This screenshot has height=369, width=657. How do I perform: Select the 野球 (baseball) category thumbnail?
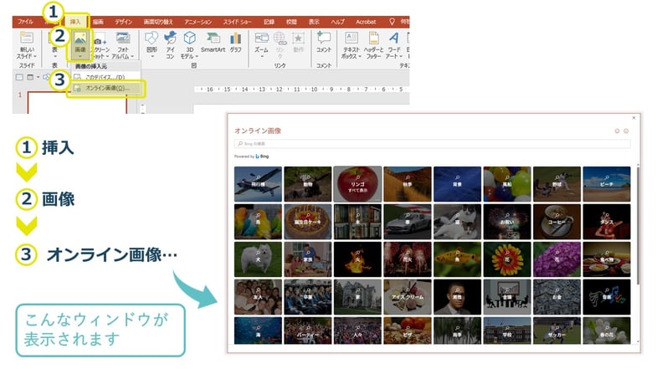[557, 184]
